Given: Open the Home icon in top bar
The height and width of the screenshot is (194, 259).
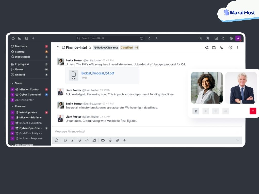Looking at the screenshot, I should click(x=13, y=38).
